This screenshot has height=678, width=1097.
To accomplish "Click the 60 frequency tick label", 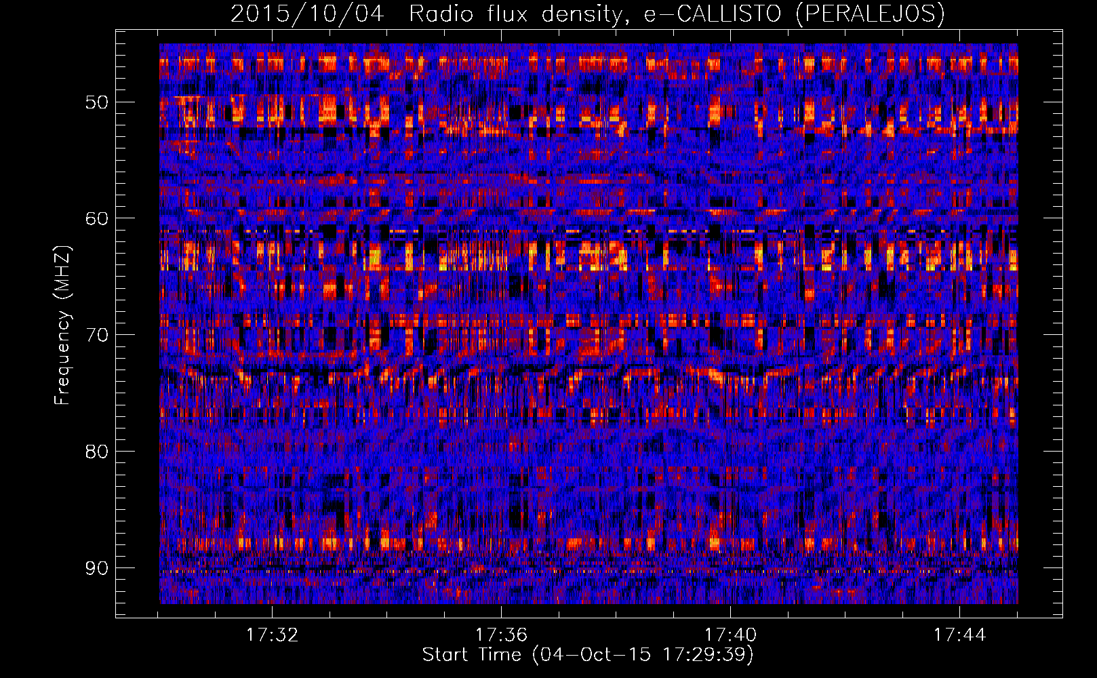I will point(96,218).
